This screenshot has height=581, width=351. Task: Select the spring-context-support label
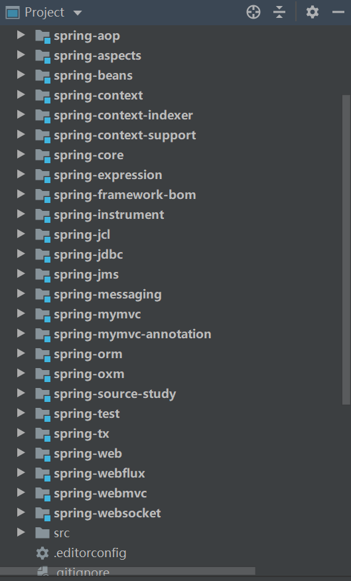(x=125, y=135)
